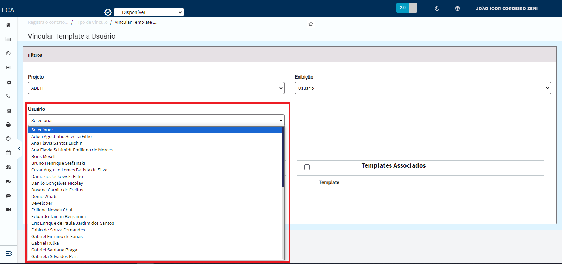Open the phone icon in sidebar
Image resolution: width=562 pixels, height=264 pixels.
8,96
